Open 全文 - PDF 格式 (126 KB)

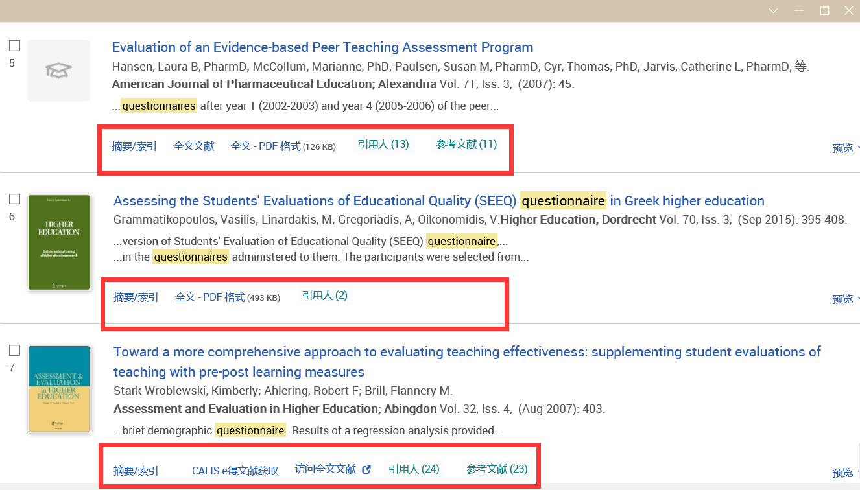coord(283,146)
